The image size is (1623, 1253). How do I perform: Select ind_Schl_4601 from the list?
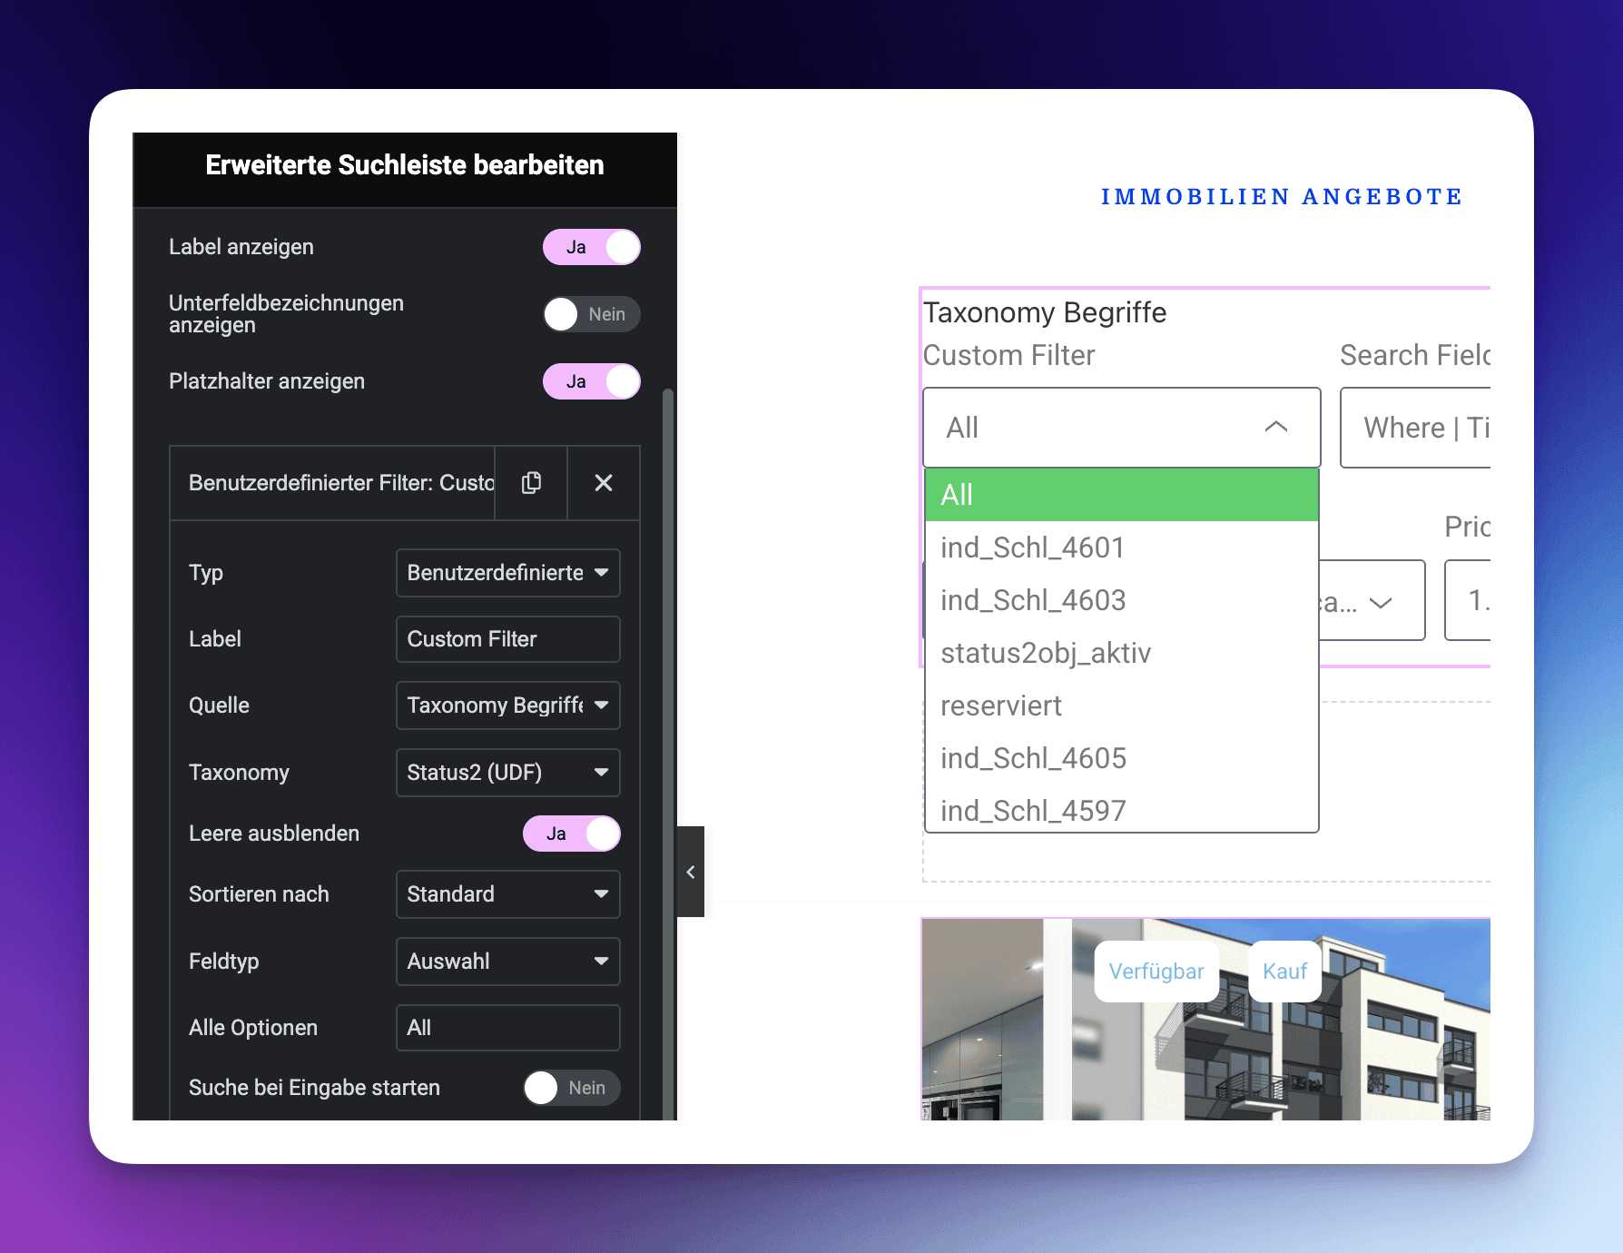[1032, 548]
